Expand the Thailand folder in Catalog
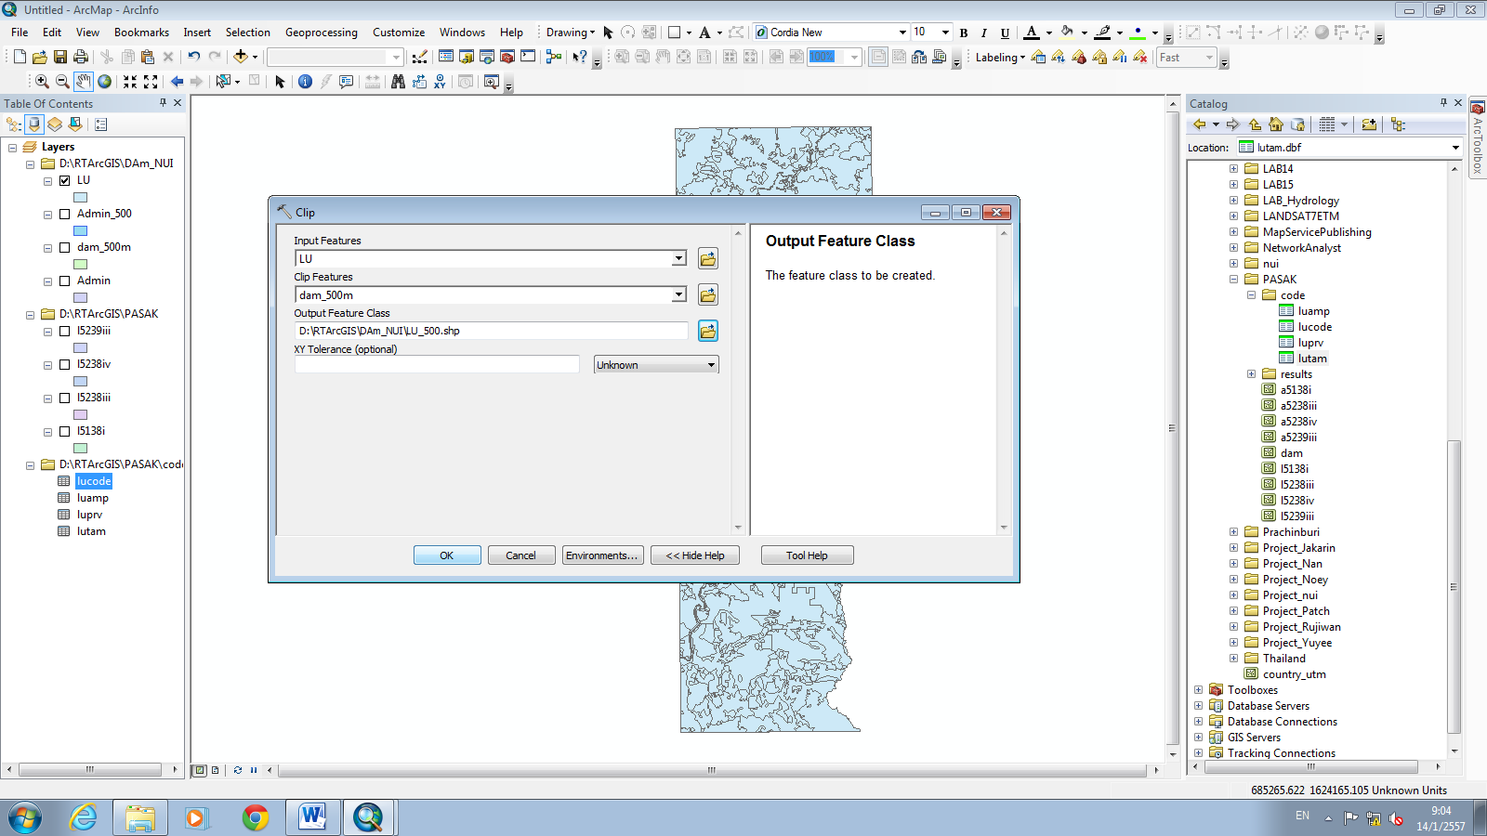Viewport: 1487px width, 836px height. click(1232, 658)
